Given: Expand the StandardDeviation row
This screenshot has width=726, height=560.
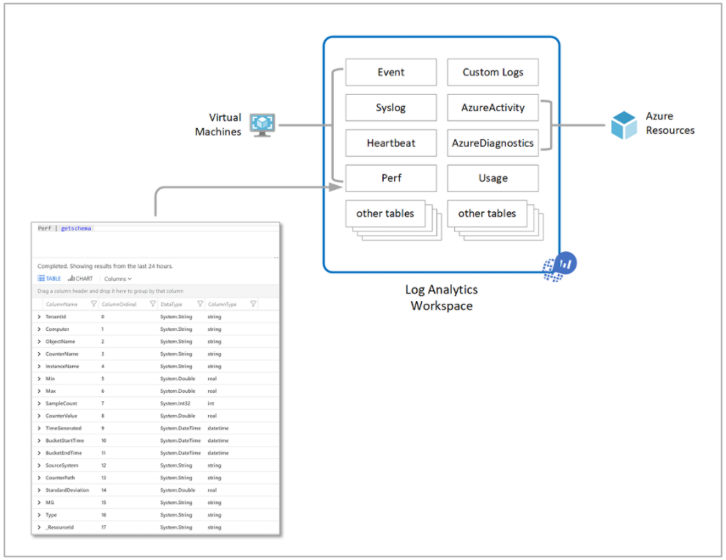Looking at the screenshot, I should (39, 490).
